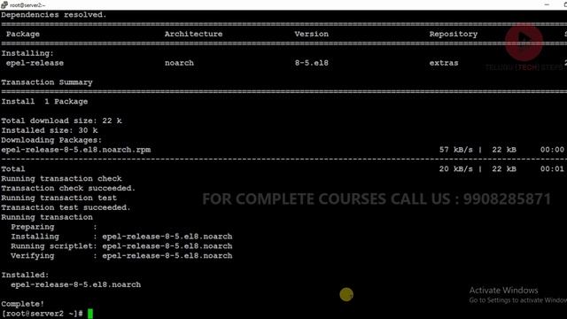Click 'epel-release-8-5.el8.noarch' under Installed
This screenshot has height=319, width=567.
click(x=75, y=284)
